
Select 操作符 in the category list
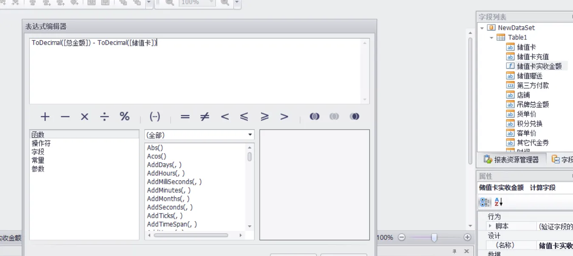pyautogui.click(x=41, y=143)
